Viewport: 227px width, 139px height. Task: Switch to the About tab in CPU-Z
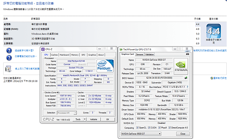(x=101, y=55)
